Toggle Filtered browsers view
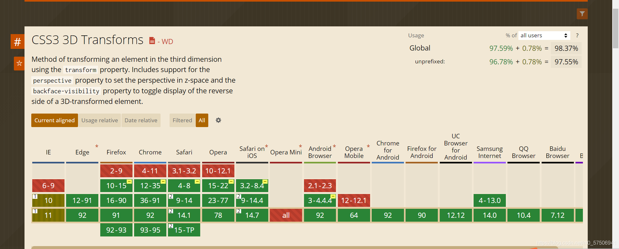This screenshot has height=249, width=619. pyautogui.click(x=182, y=120)
